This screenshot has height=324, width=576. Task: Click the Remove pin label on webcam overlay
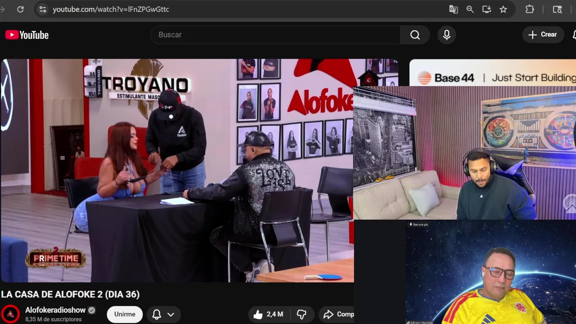pos(418,225)
